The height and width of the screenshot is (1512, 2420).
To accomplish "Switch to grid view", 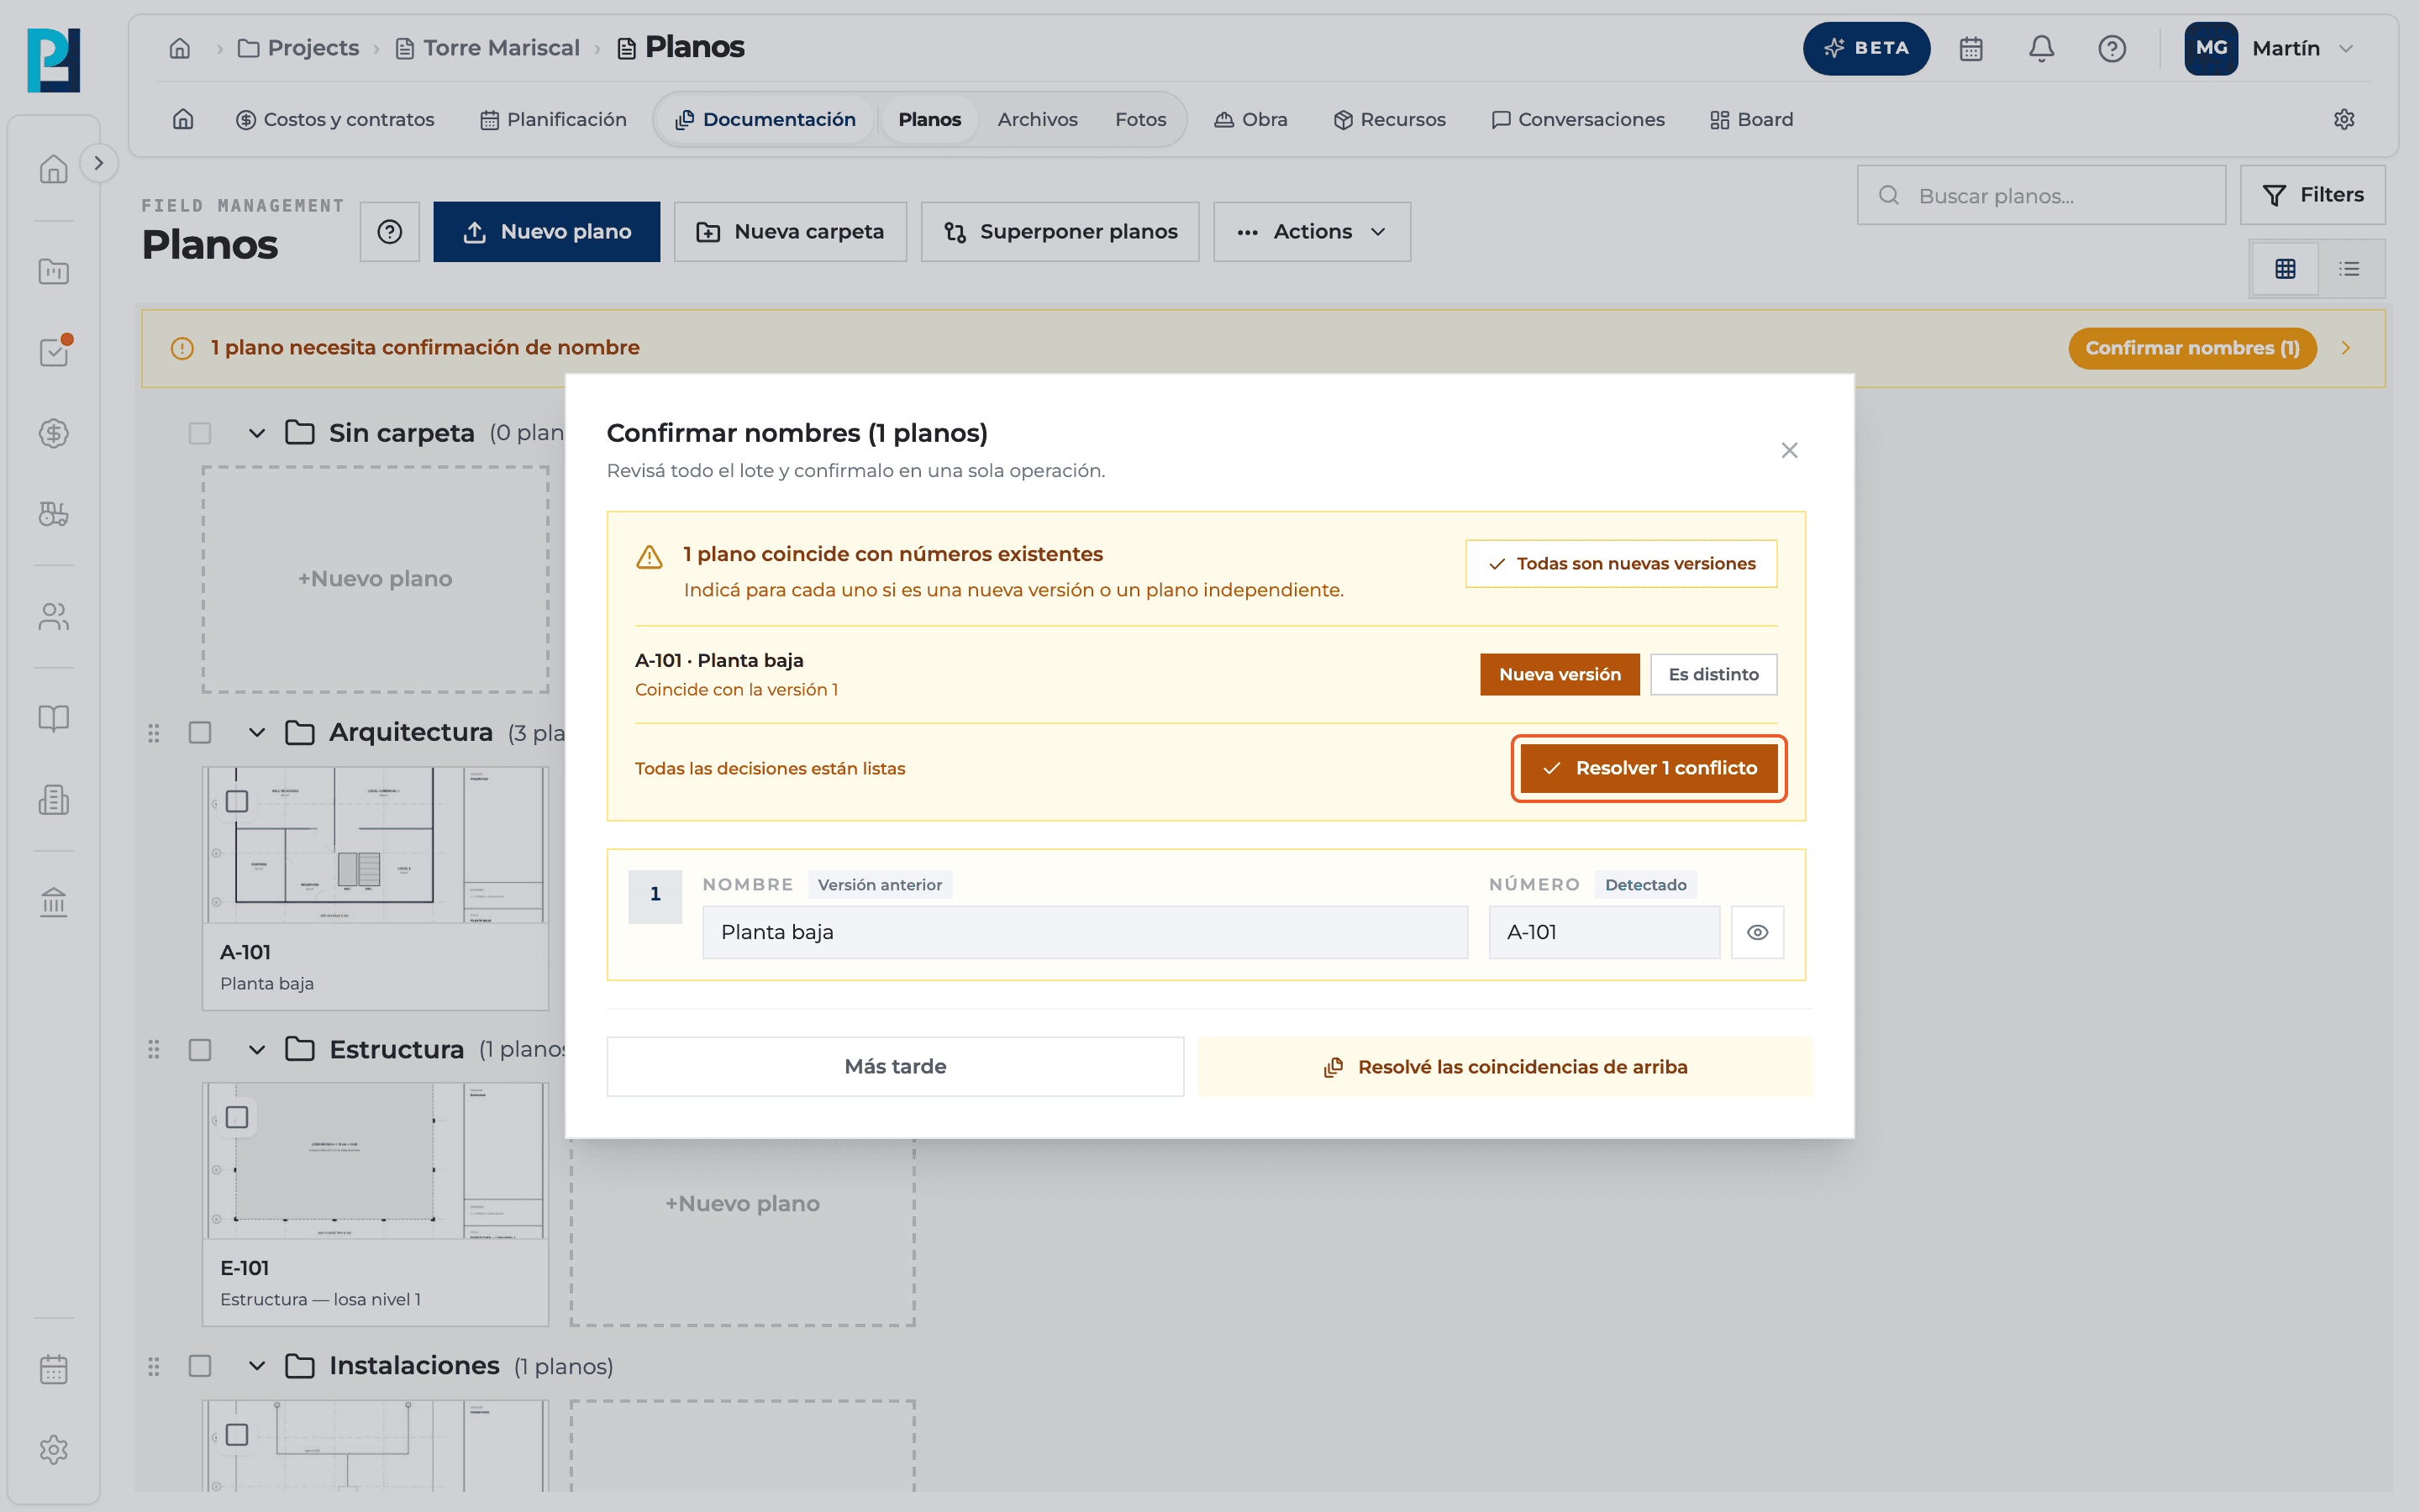I will click(x=2285, y=268).
